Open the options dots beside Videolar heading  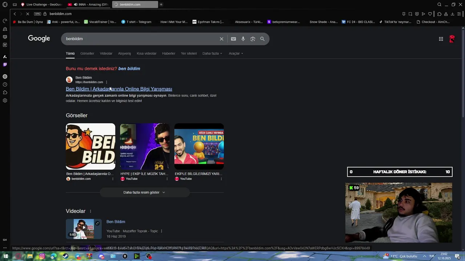point(90,211)
